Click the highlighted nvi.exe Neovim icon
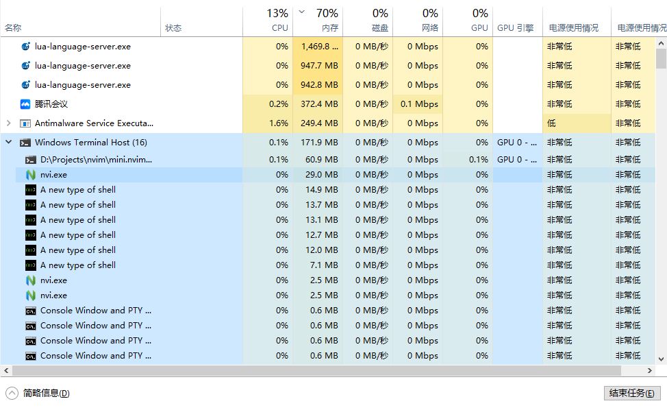 point(31,175)
